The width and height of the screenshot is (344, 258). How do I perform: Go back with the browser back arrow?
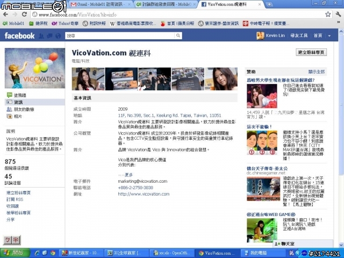pos(5,15)
